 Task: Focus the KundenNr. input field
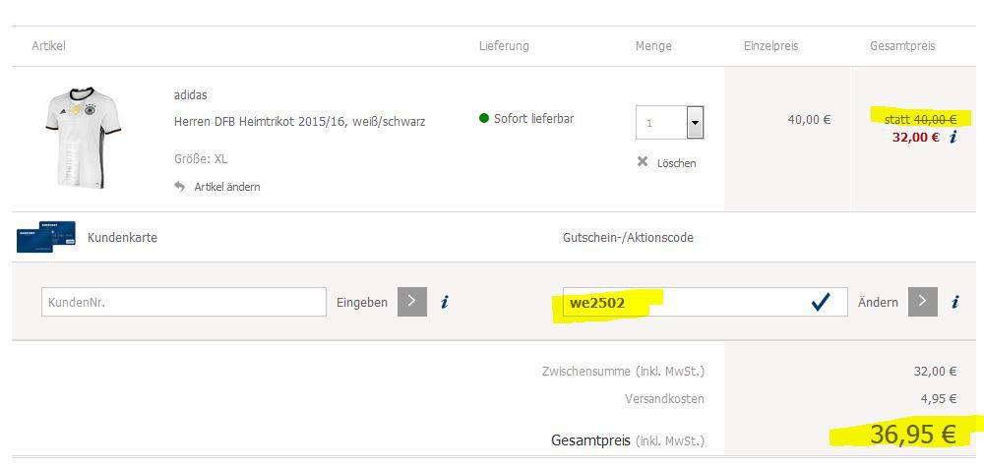click(184, 302)
